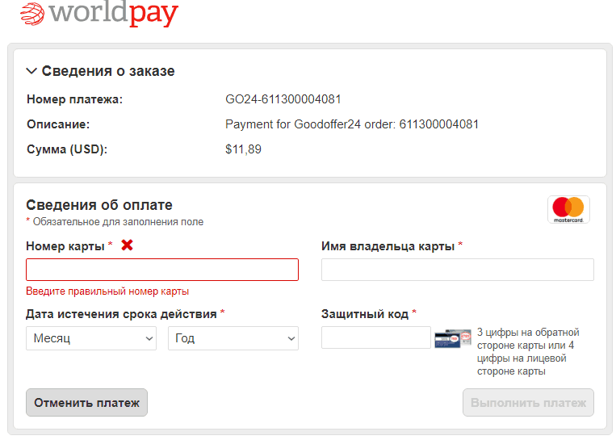
Task: Focus the Номер карты input field
Action: click(162, 270)
